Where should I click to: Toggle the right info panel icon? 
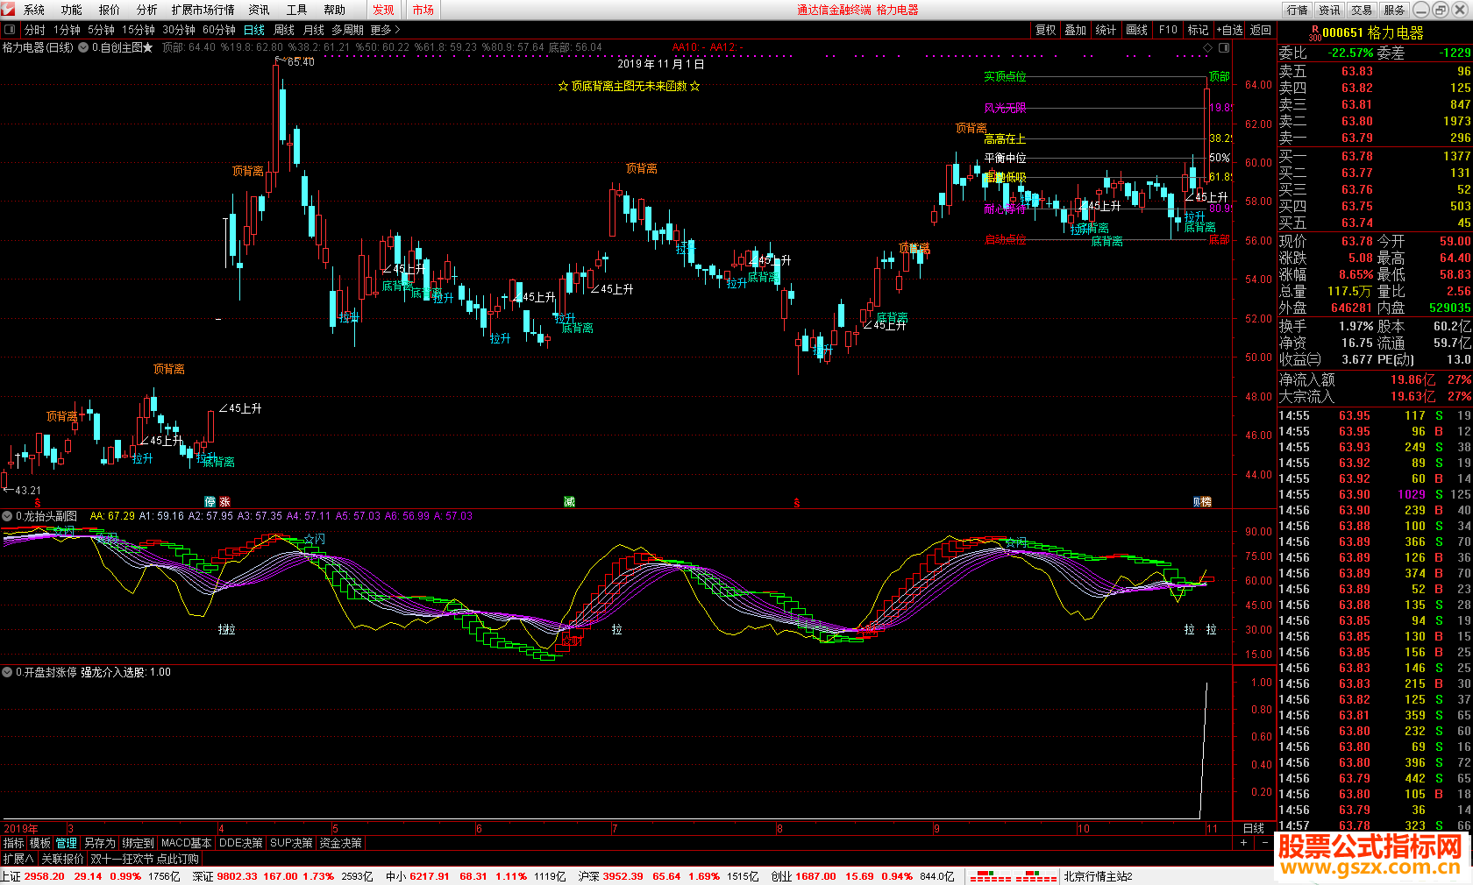(1224, 47)
